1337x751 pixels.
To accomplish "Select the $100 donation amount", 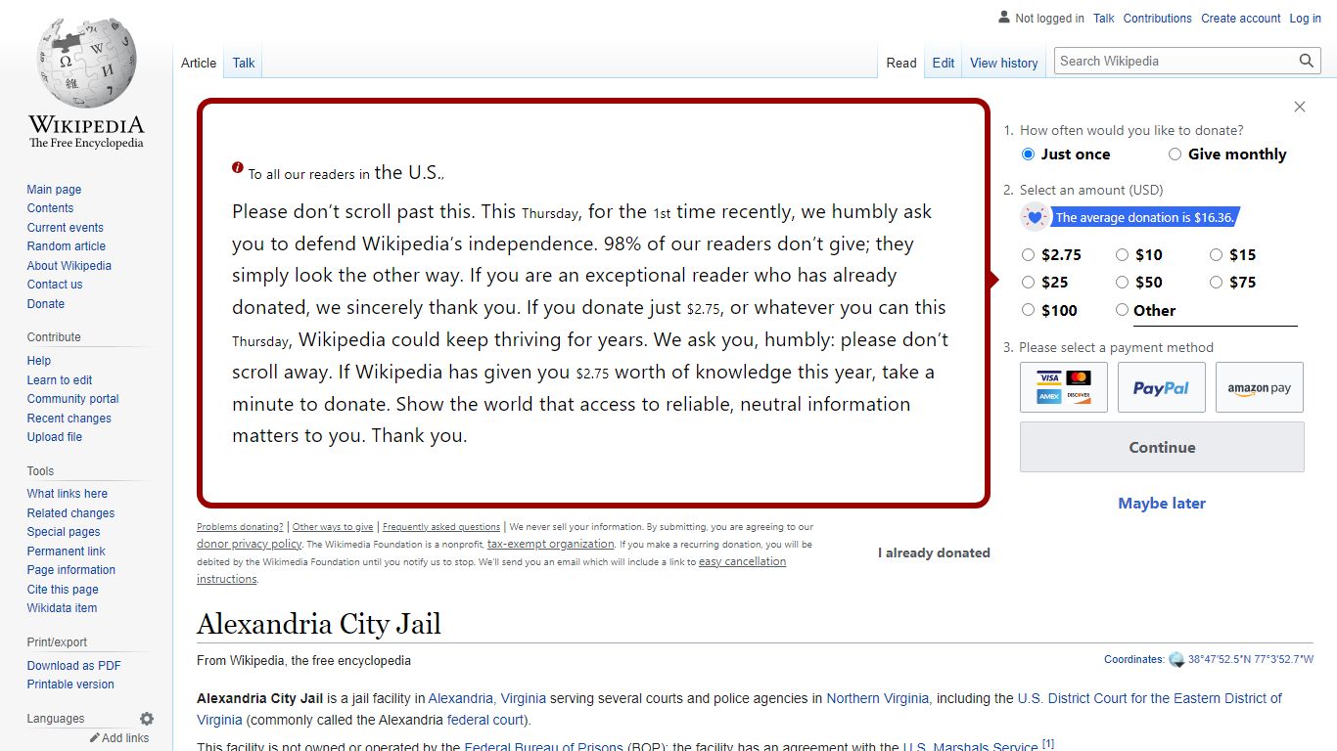I will pyautogui.click(x=1028, y=310).
